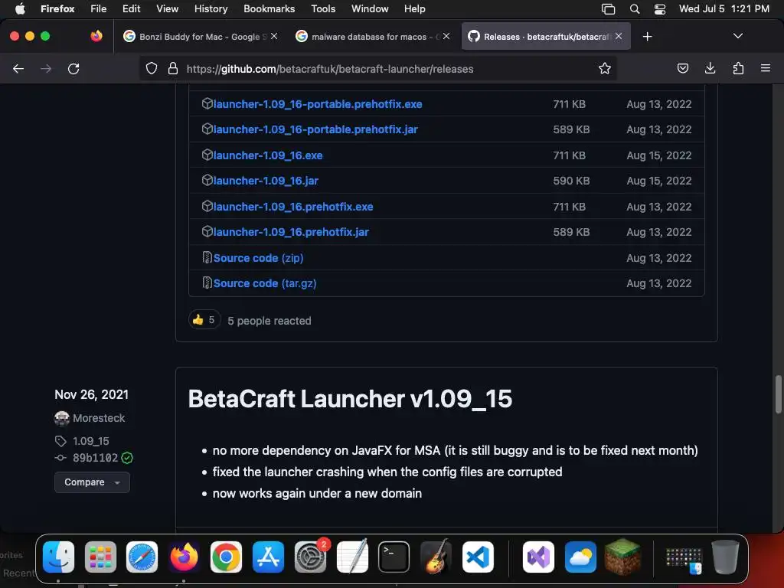784x588 pixels.
Task: Show verified commit badge details
Action: click(x=127, y=458)
